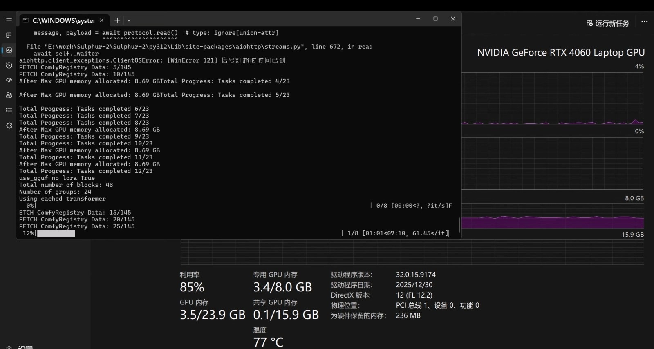Click the PCI 总线 1 location value
Screen dimensions: 654x349
click(437, 305)
